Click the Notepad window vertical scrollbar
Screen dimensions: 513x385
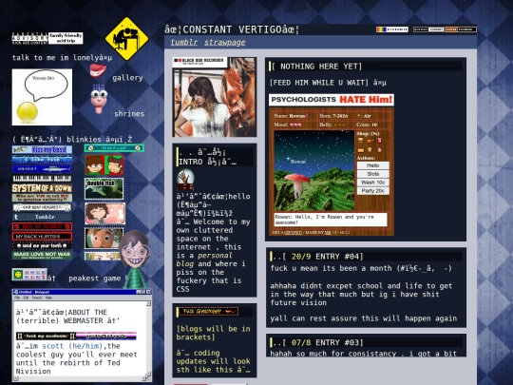click(148, 338)
